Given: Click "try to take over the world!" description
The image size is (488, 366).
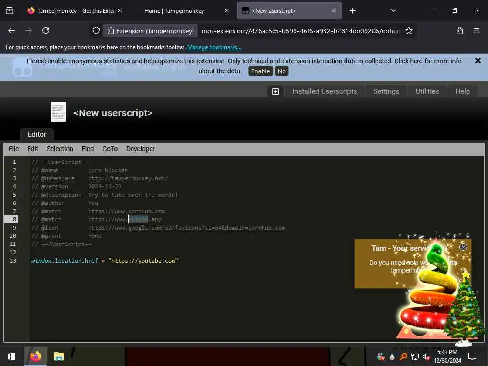Looking at the screenshot, I should pos(133,195).
